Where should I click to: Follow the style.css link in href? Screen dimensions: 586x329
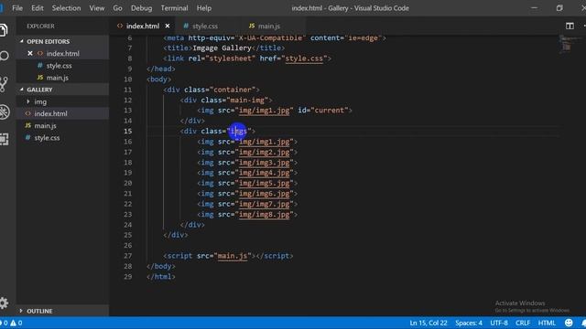tap(304, 58)
